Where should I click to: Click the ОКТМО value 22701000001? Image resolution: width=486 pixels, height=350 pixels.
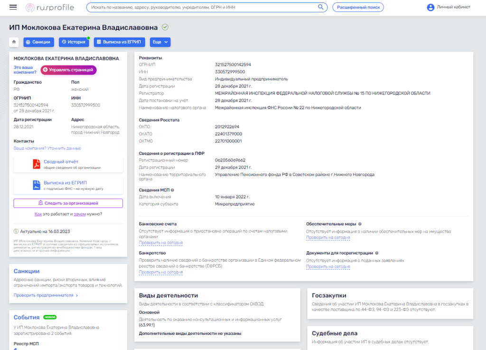(x=228, y=141)
